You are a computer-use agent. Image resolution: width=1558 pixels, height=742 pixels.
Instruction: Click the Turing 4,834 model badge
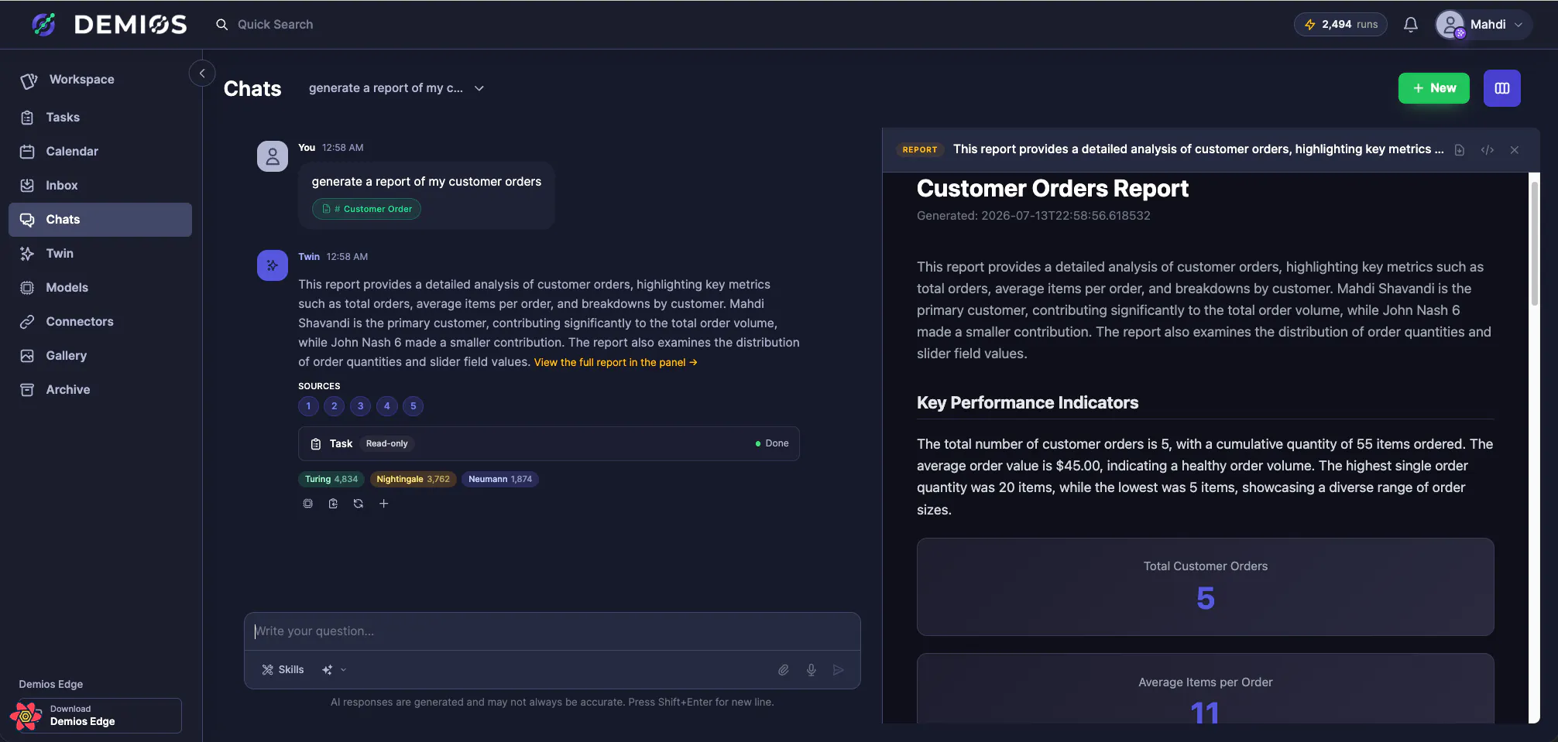(x=331, y=479)
